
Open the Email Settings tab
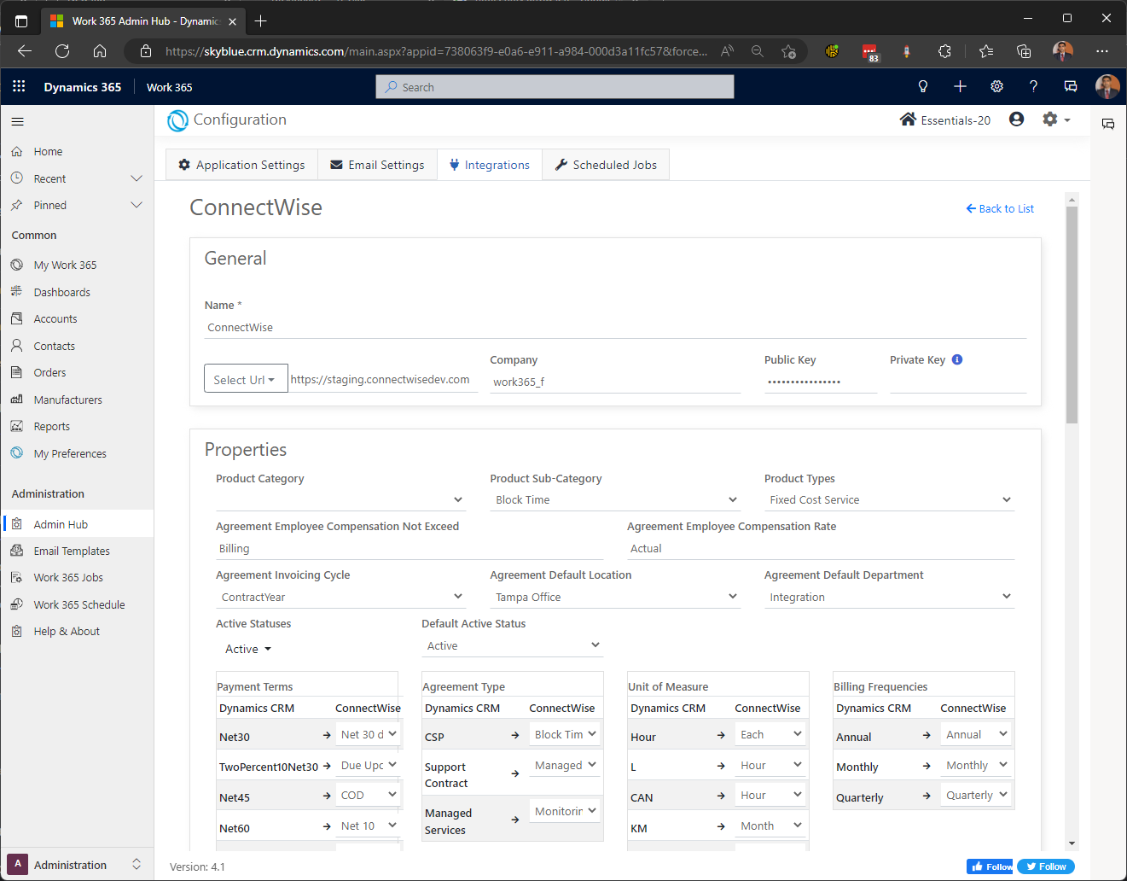pyautogui.click(x=377, y=165)
